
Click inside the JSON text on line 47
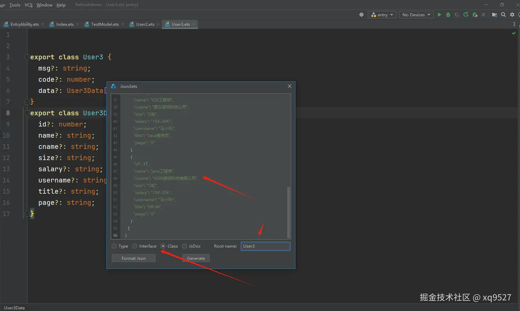click(154, 171)
